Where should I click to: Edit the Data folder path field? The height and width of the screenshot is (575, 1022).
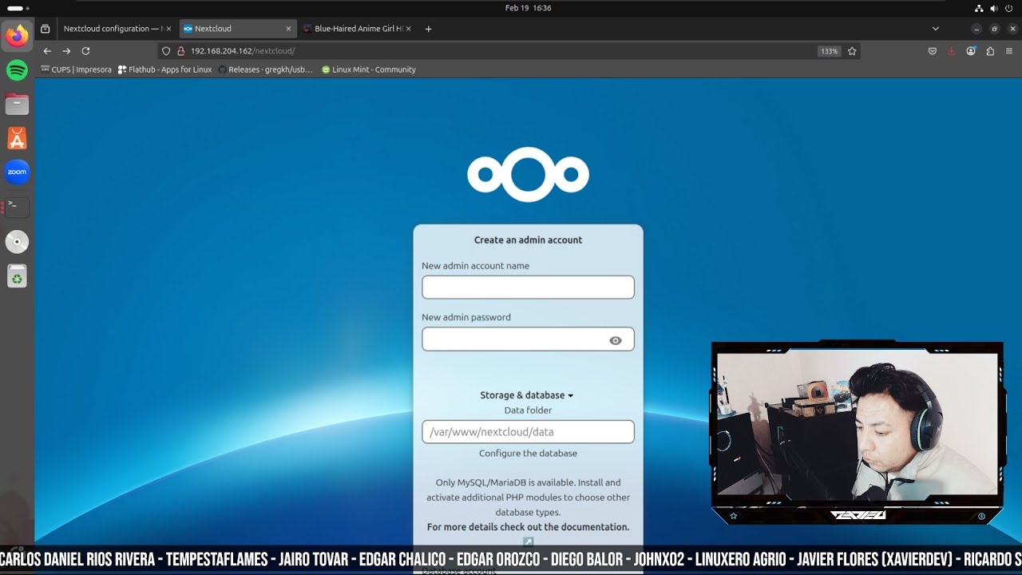[528, 432]
